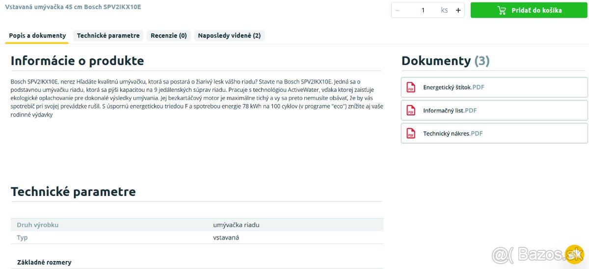Select the Popis a dokumenty tab

tap(37, 36)
